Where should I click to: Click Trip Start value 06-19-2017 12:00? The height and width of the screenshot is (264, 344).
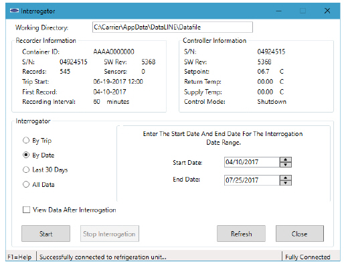pos(118,82)
